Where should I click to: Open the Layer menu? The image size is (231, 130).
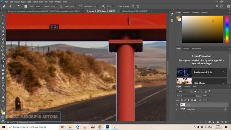[23, 2]
